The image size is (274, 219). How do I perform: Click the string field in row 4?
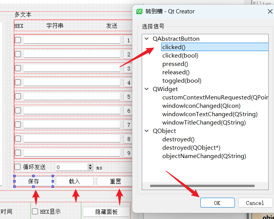click(72, 82)
